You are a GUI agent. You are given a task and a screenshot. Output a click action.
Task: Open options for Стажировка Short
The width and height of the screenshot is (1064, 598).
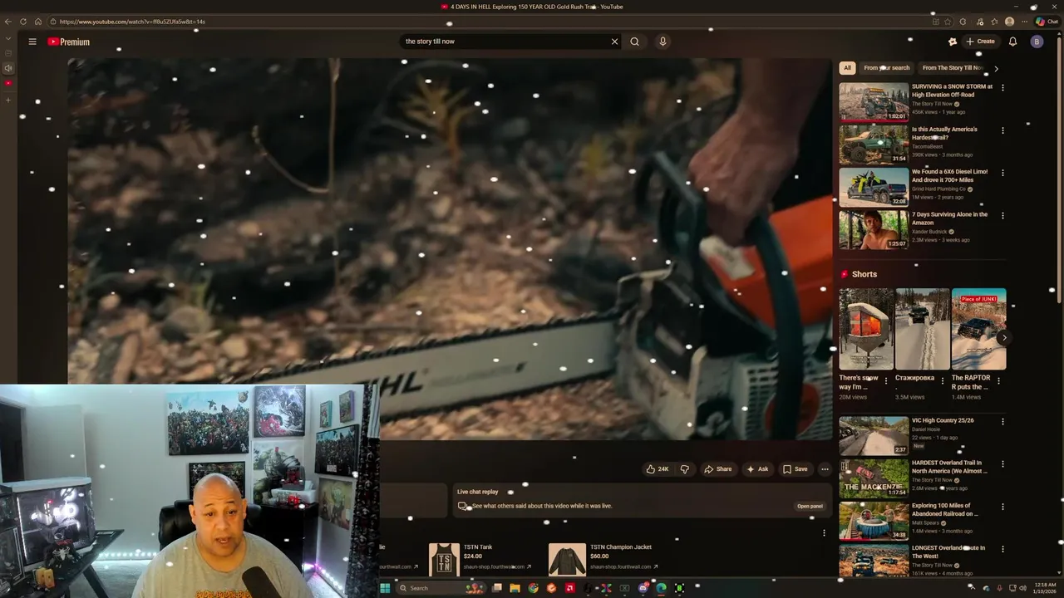click(x=942, y=380)
